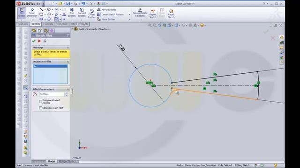Enable Dimension each fillet checkbox
Screen dimensions: 300x168
(41, 108)
